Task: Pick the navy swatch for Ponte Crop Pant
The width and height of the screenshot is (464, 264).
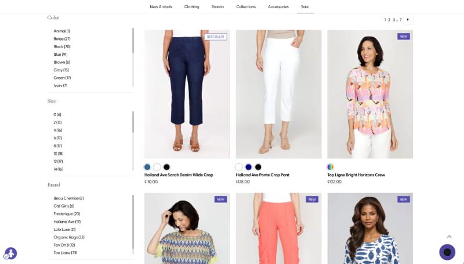Action: pos(248,167)
